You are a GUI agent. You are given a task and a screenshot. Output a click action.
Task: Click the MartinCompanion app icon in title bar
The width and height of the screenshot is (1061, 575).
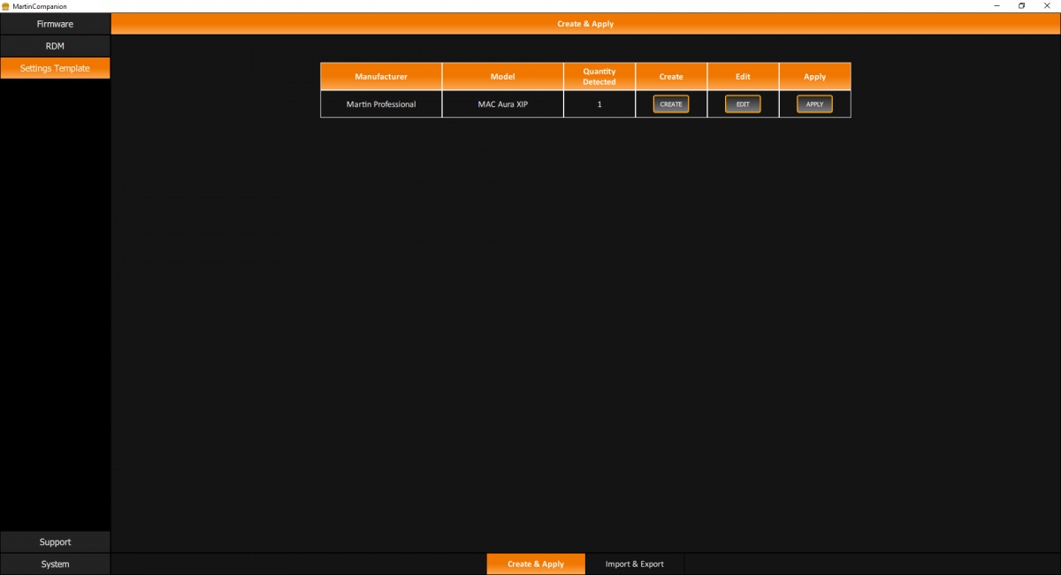[x=5, y=5]
